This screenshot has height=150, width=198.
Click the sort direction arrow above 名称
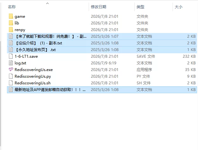(x=47, y=3)
